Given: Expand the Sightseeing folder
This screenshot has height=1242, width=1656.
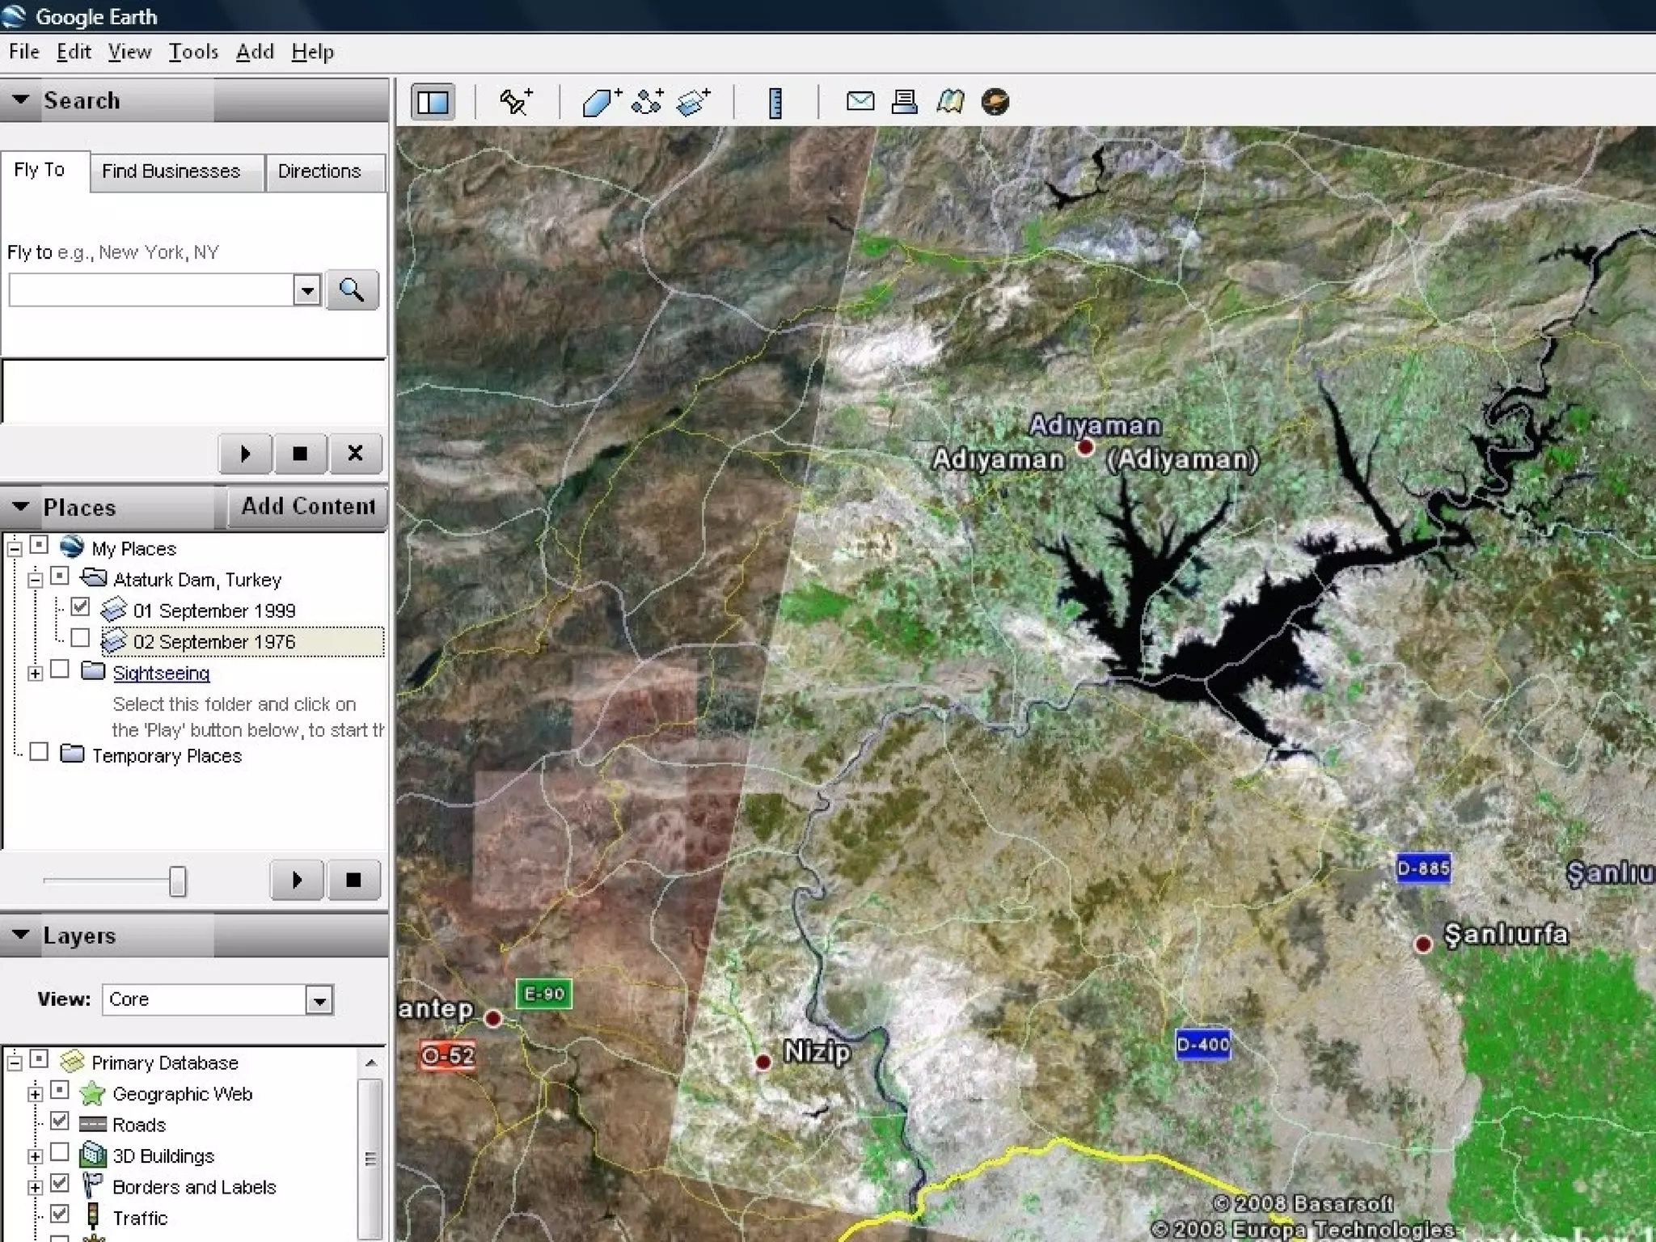Looking at the screenshot, I should 35,673.
